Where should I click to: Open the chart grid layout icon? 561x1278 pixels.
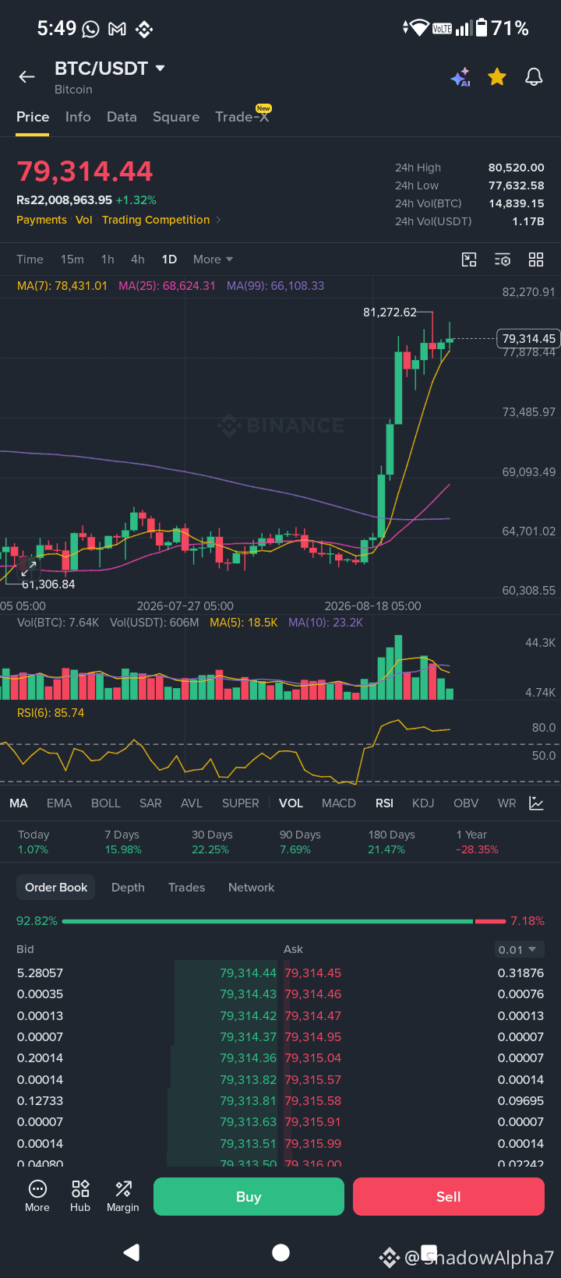coord(536,259)
